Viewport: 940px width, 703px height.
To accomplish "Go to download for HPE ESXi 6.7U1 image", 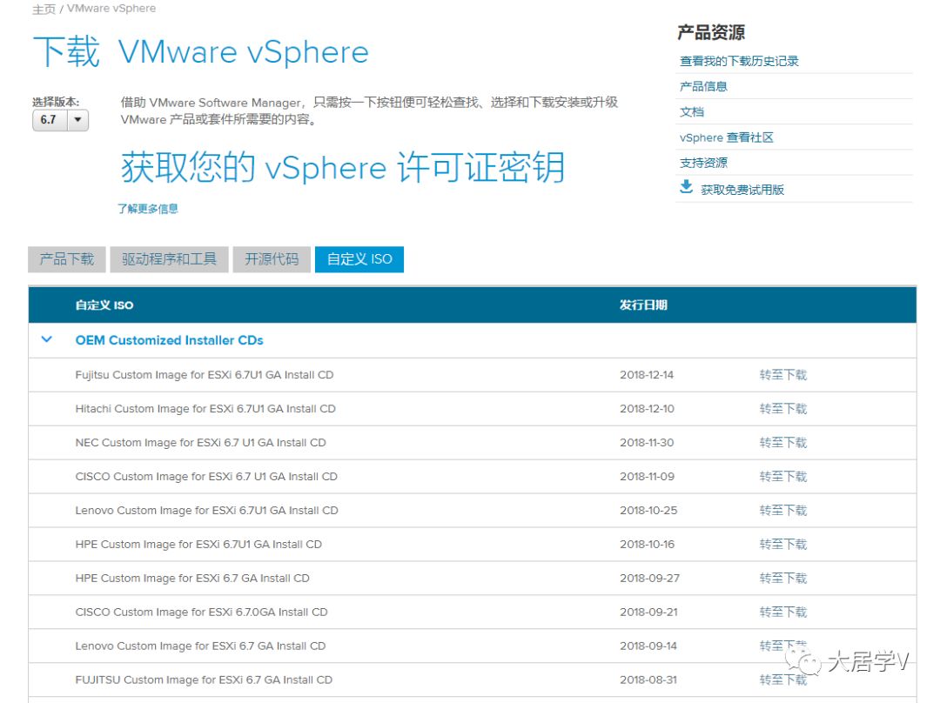I will click(783, 544).
